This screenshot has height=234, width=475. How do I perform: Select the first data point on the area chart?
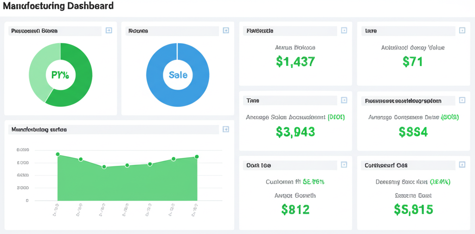(x=58, y=154)
